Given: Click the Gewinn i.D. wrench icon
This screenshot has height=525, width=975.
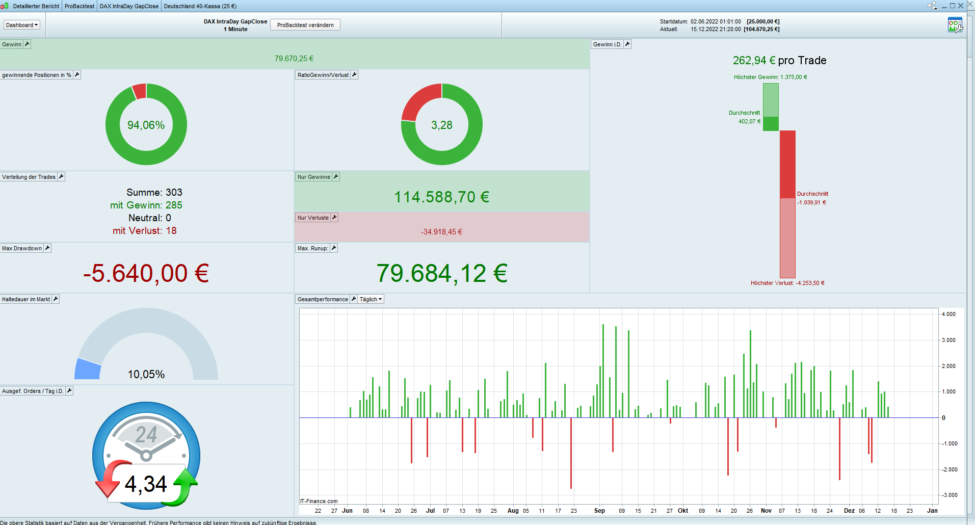Looking at the screenshot, I should (x=627, y=44).
